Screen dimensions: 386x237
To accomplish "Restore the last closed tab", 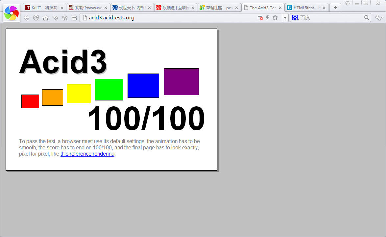I will point(55,18).
